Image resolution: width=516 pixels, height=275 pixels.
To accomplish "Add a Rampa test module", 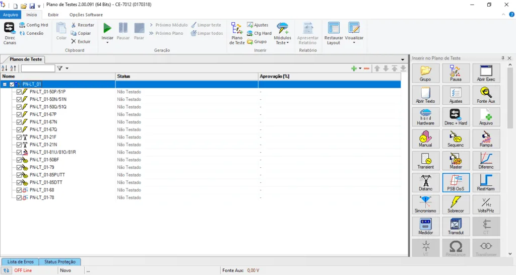I will tap(486, 139).
